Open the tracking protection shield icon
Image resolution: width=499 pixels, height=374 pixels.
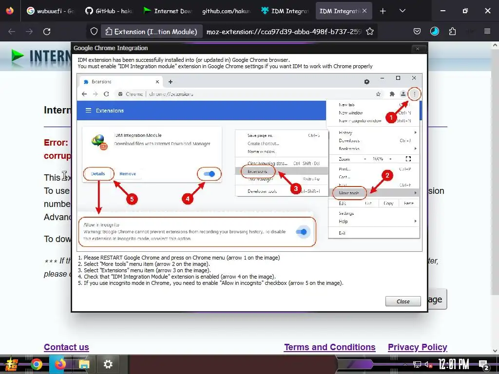click(94, 32)
